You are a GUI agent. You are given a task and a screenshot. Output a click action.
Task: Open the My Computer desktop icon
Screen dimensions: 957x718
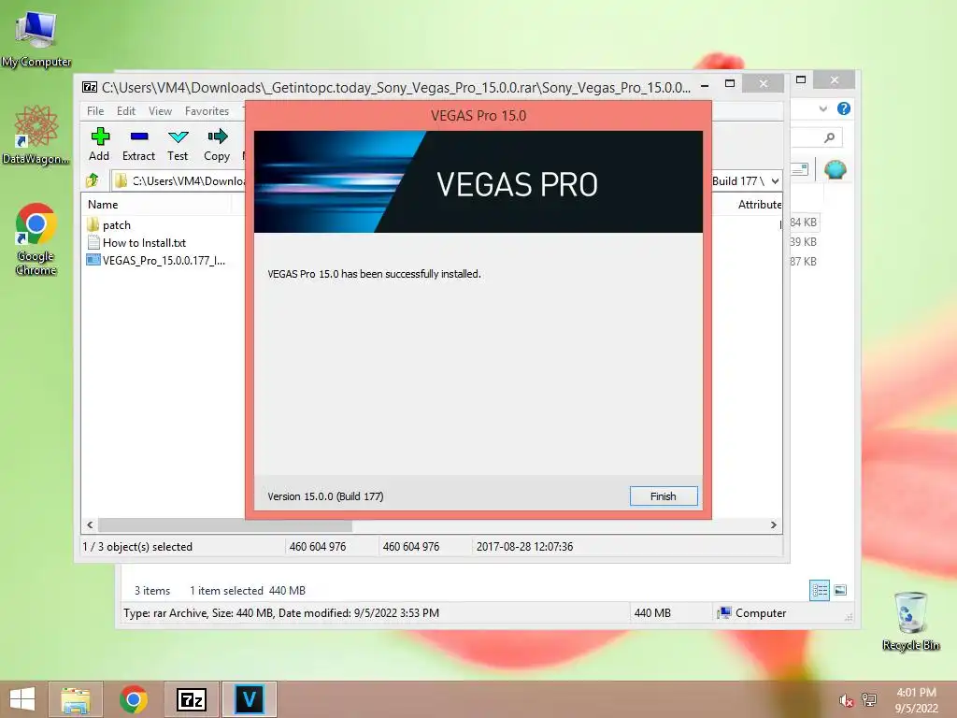36,37
